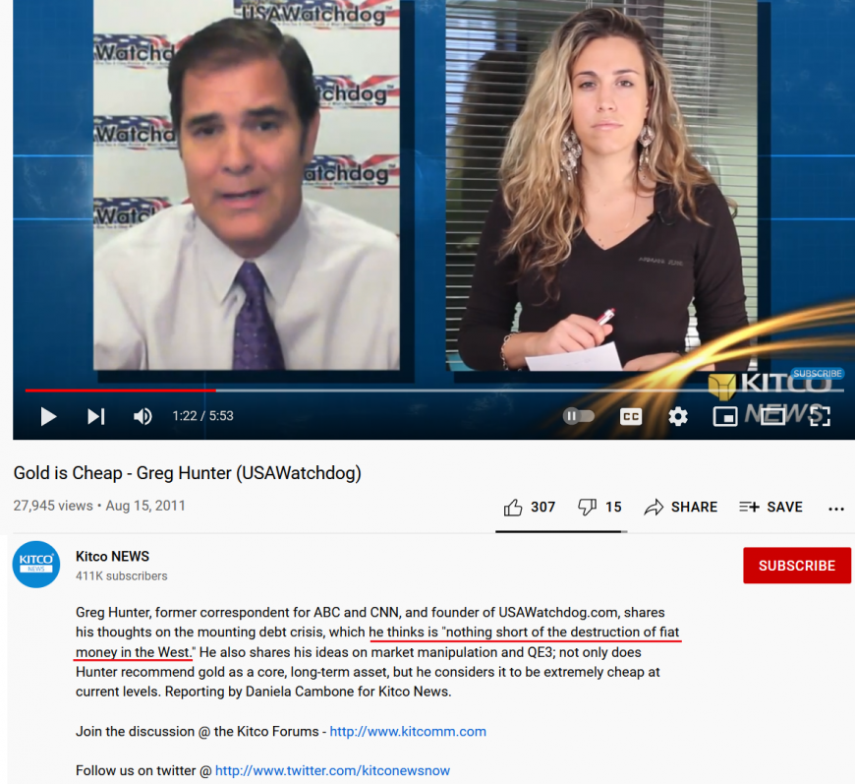Open the Kitco NEWS channel name link

tap(112, 557)
